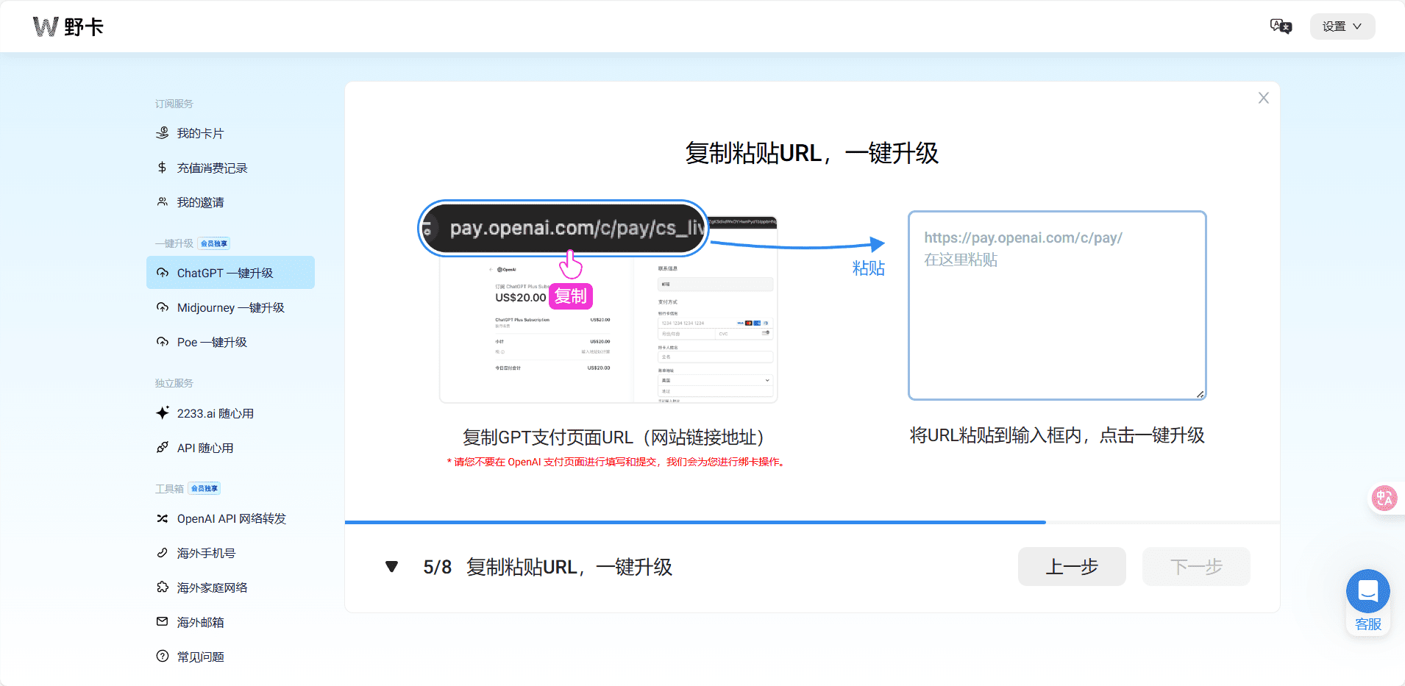Click the red OpenAI payment warning text
The image size is (1405, 686).
tap(616, 462)
